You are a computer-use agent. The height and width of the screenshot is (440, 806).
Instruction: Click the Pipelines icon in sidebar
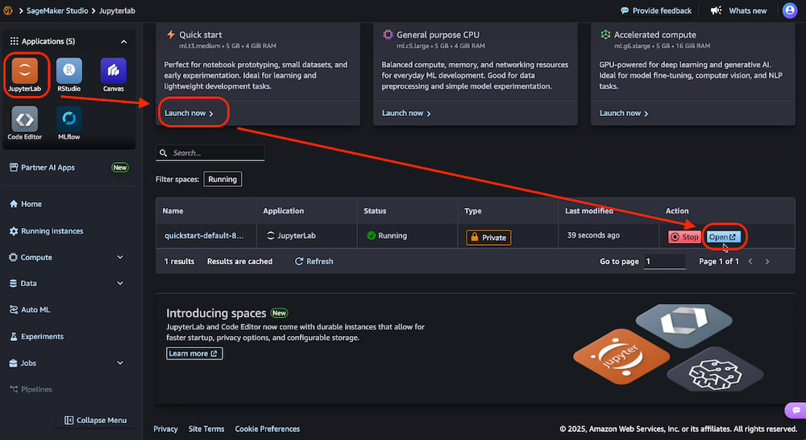click(14, 389)
